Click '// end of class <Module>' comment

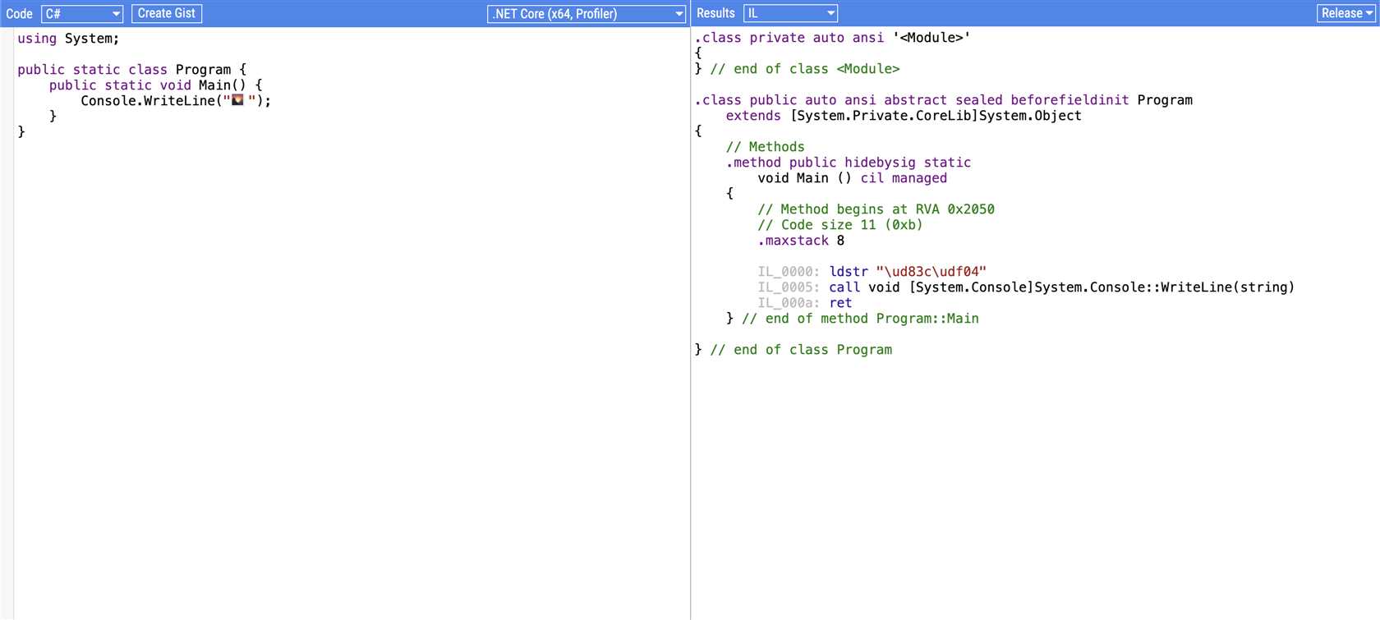click(x=805, y=69)
